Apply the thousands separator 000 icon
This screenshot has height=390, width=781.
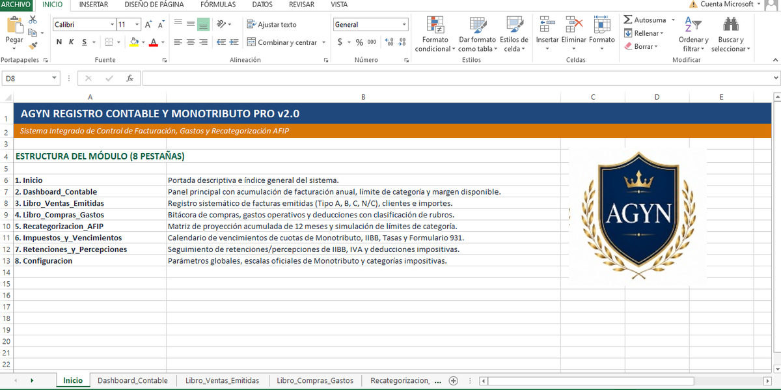pos(372,42)
